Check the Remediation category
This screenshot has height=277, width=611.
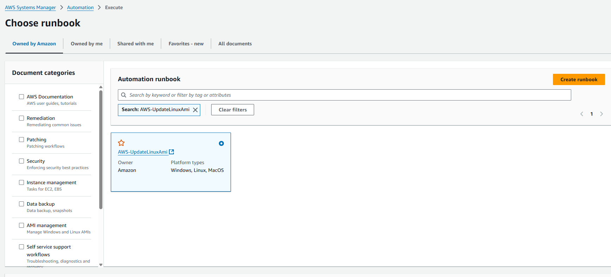(x=21, y=118)
